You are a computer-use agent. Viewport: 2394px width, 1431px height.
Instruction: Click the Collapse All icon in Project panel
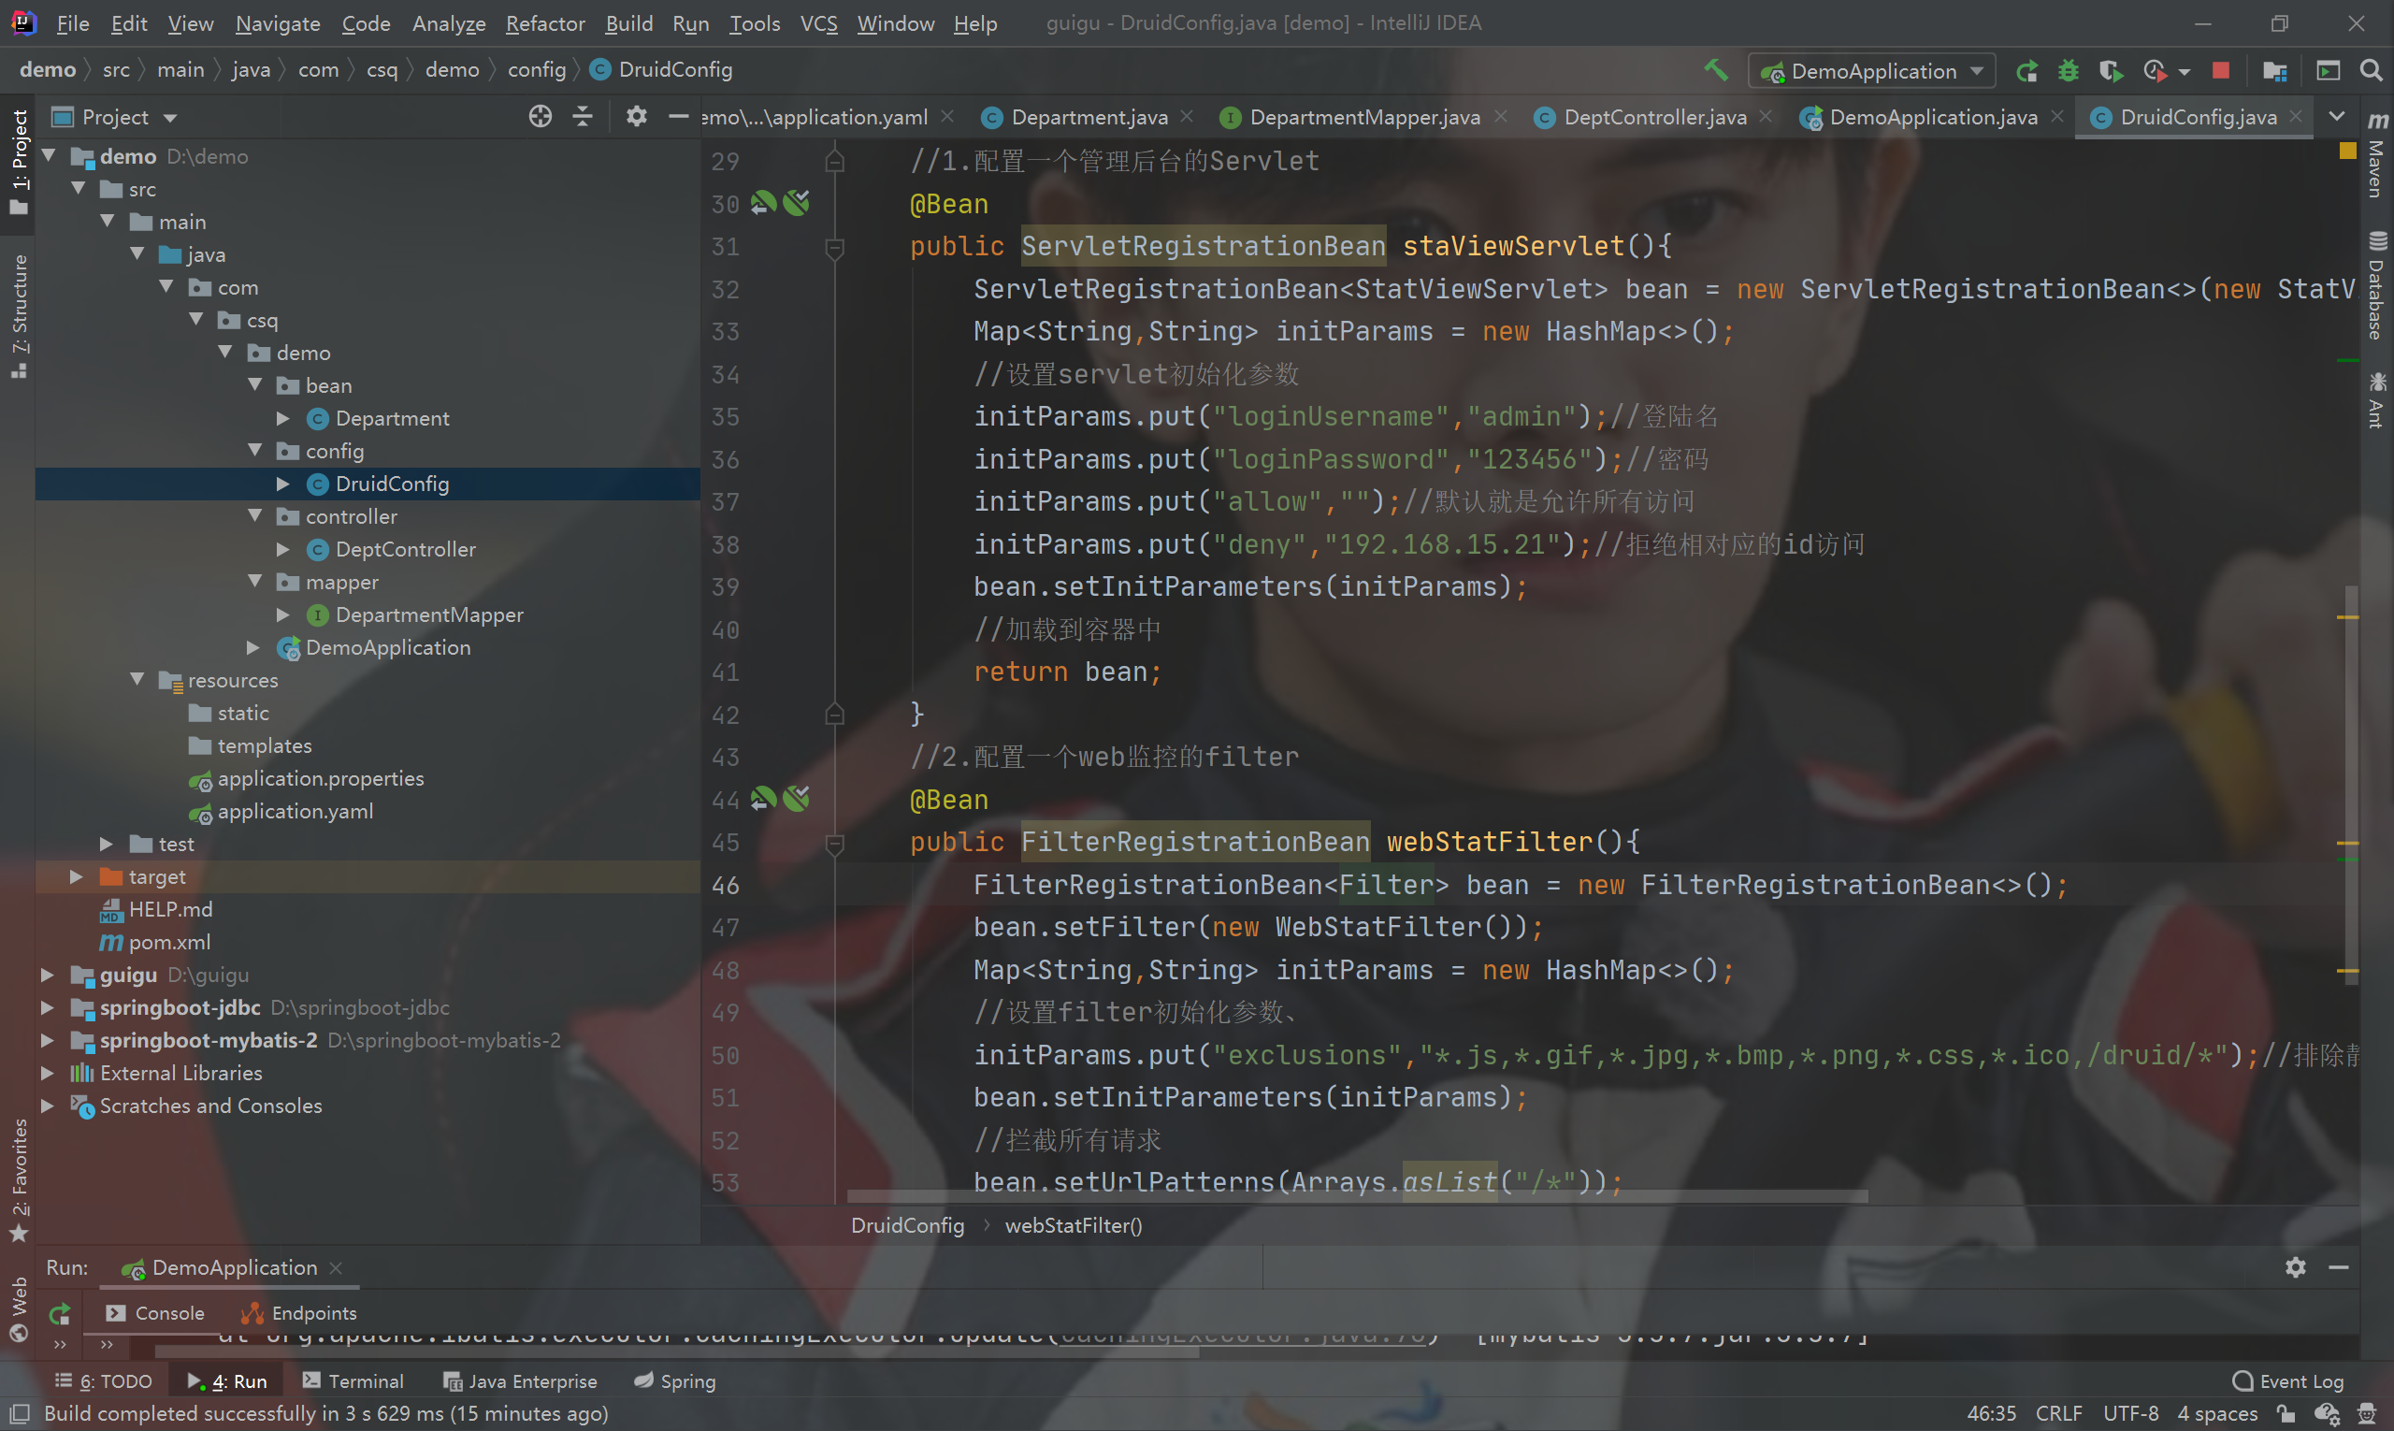point(583,117)
